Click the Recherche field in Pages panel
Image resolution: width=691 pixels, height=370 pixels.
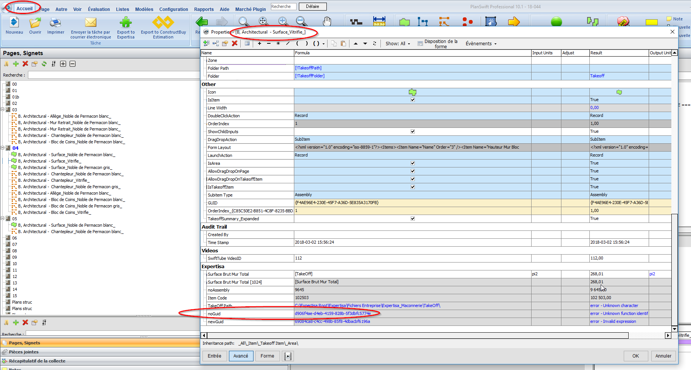pyautogui.click(x=113, y=75)
